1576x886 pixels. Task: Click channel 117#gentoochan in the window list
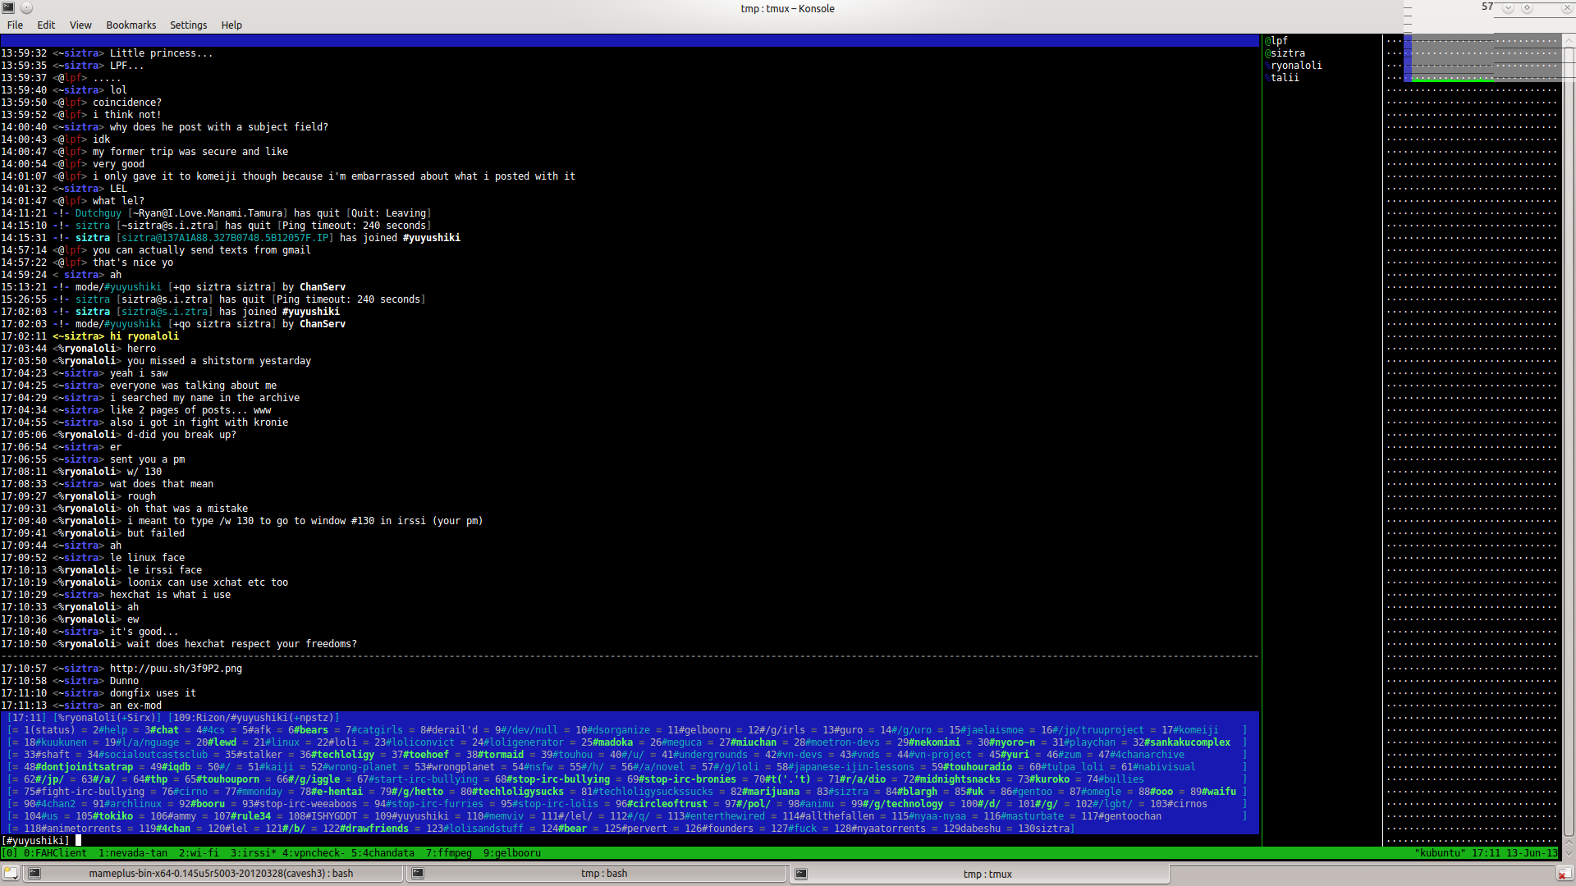[x=1121, y=816]
